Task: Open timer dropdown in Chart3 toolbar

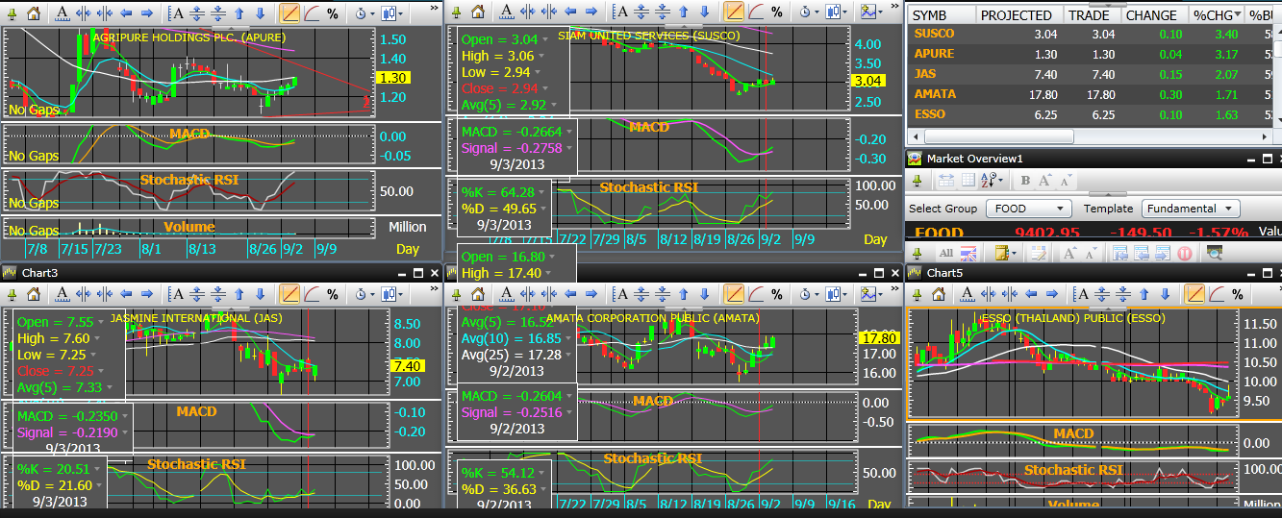Action: 364,294
